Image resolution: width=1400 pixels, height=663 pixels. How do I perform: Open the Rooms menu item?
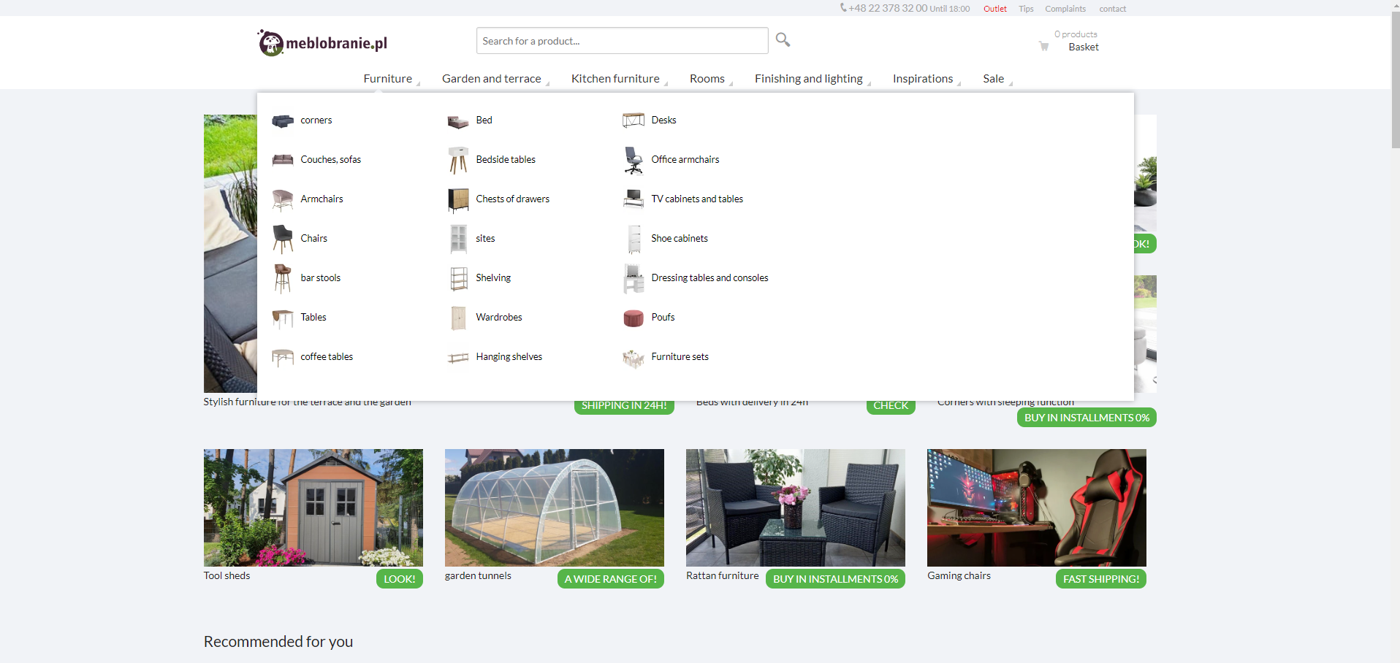pyautogui.click(x=707, y=79)
